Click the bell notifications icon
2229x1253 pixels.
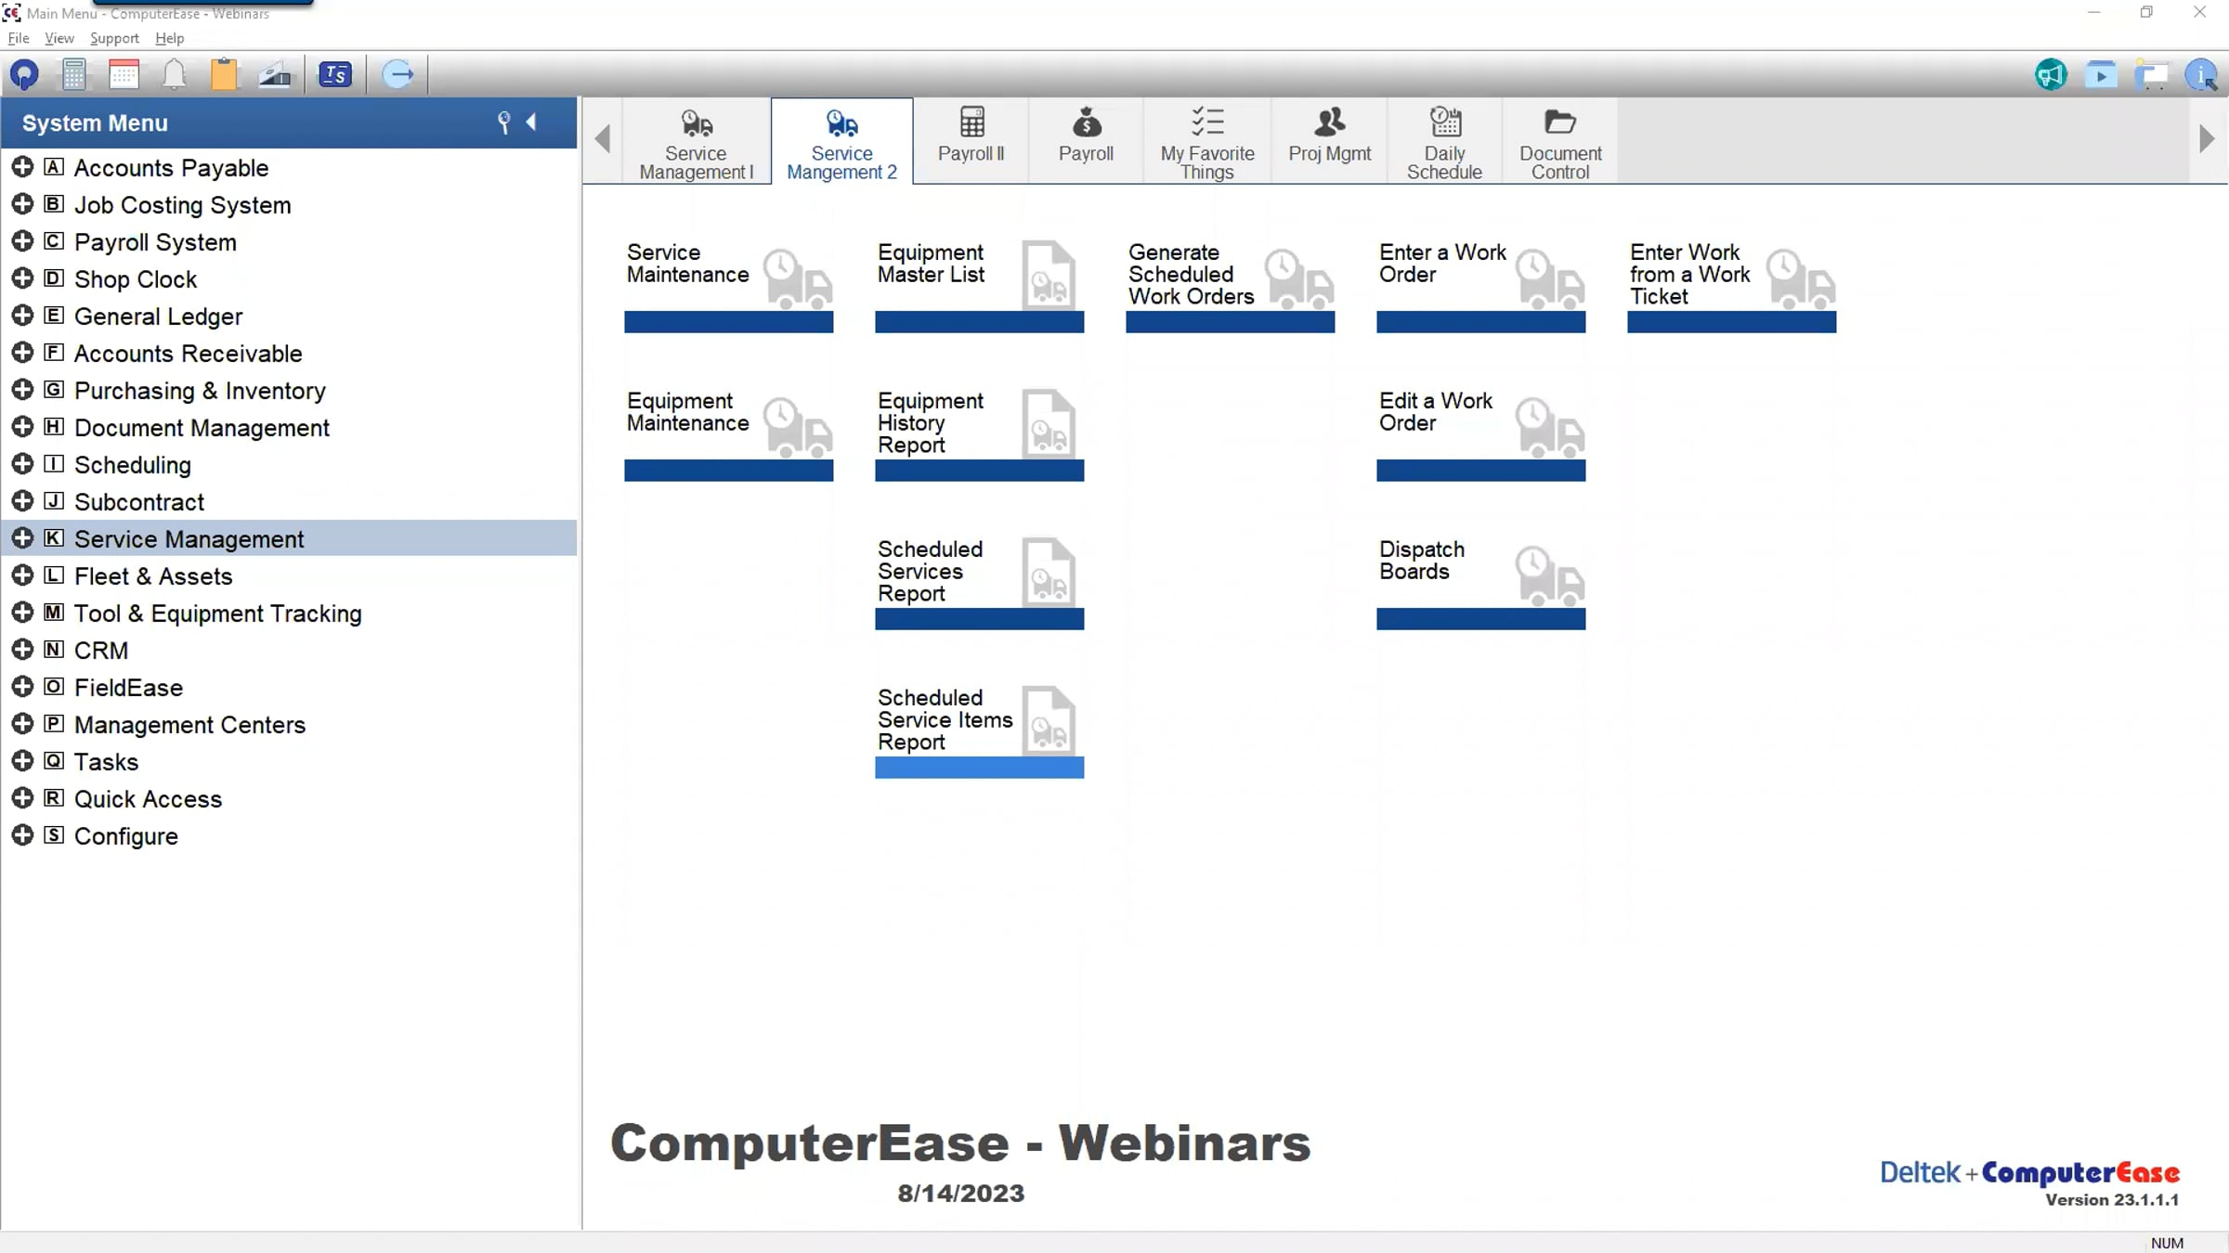174,74
